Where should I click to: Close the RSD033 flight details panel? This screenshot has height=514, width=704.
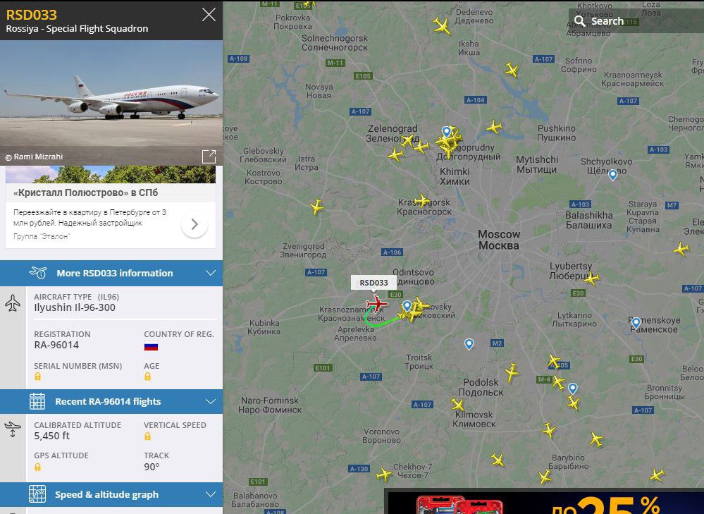tap(209, 15)
